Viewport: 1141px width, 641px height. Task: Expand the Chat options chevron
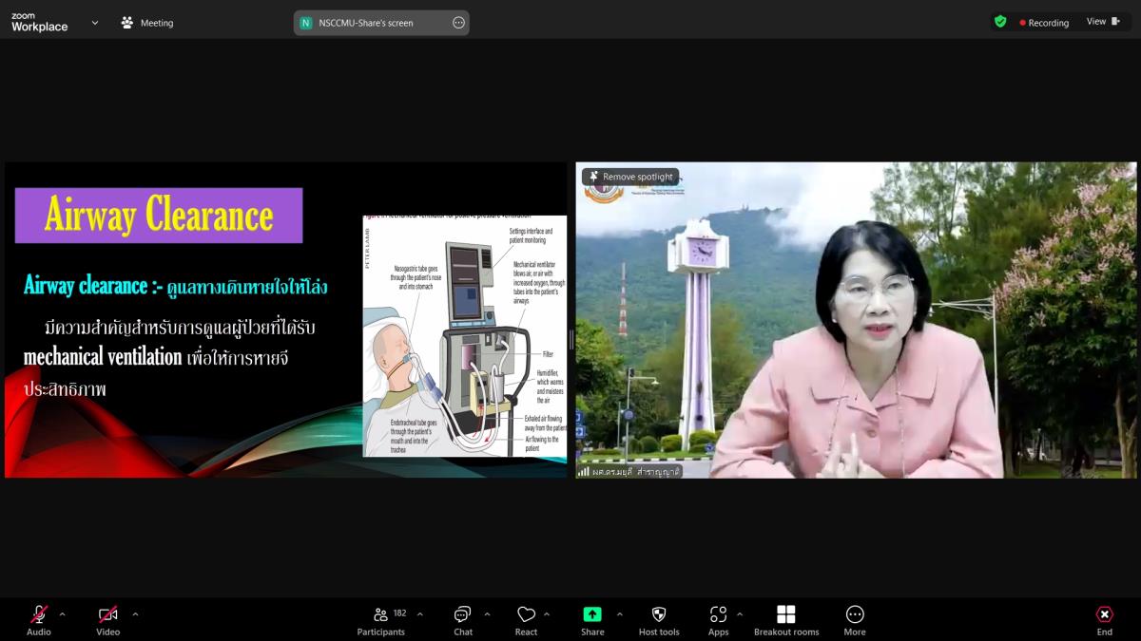coord(488,614)
